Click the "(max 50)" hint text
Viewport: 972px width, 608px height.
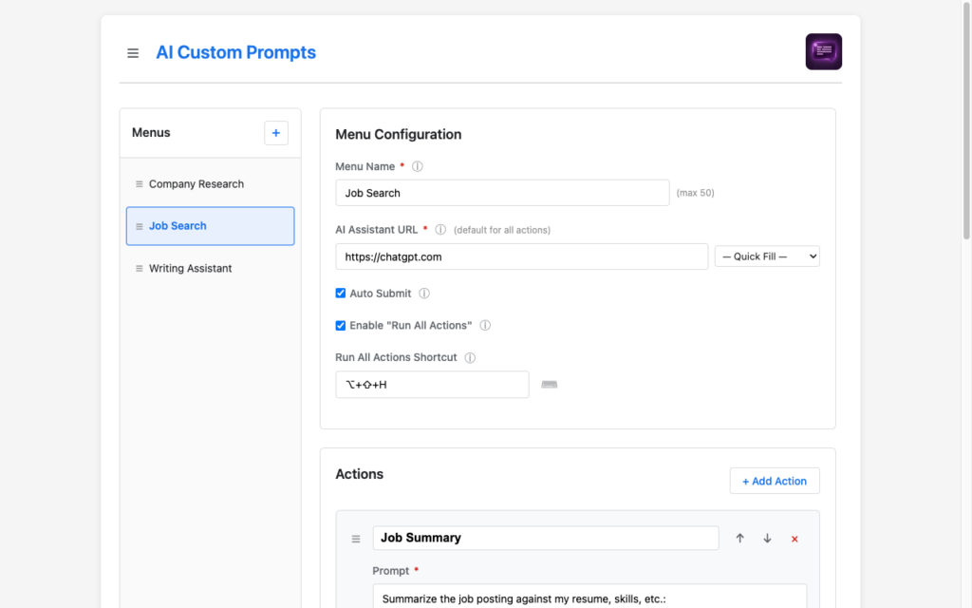coord(695,193)
